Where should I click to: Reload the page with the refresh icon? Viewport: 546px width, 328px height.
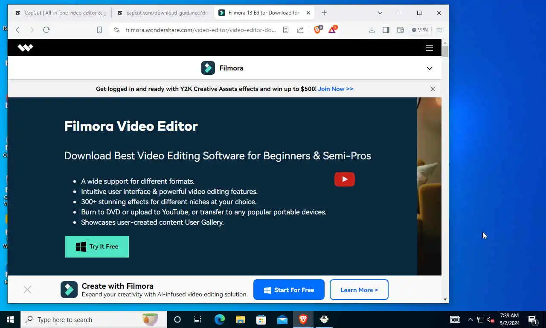coord(46,30)
